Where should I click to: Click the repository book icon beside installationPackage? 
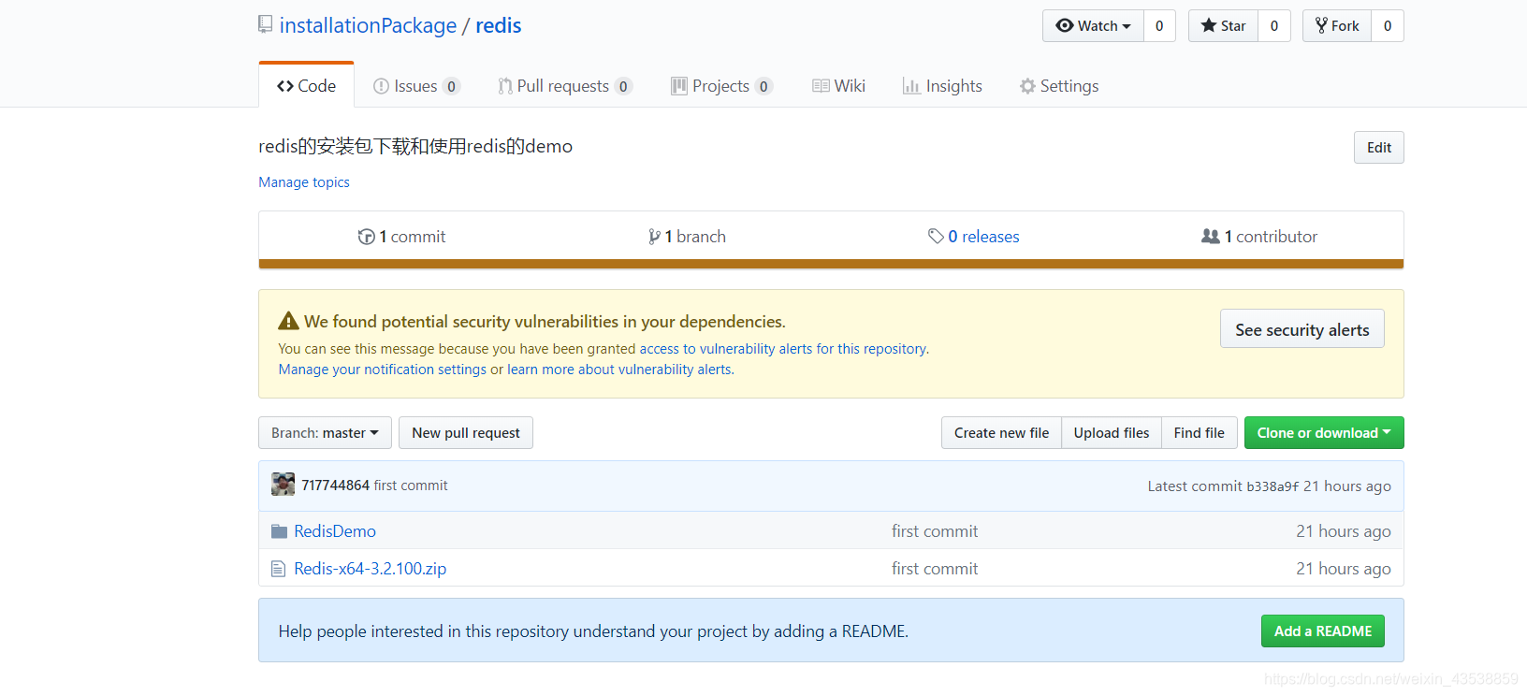pyautogui.click(x=266, y=24)
